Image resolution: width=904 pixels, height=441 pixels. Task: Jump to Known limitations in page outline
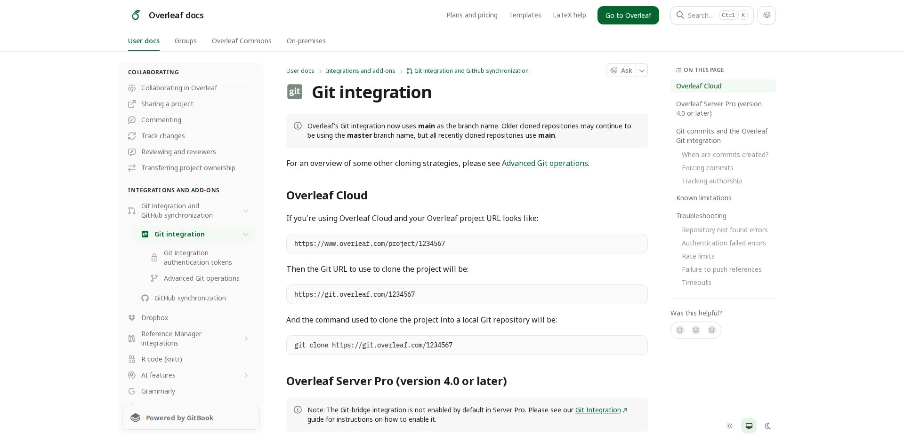[x=703, y=198]
